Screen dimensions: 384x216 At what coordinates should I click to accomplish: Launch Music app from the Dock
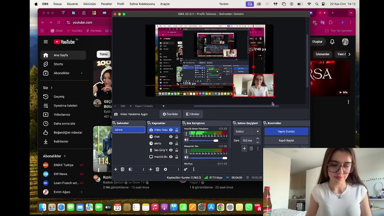click(x=155, y=207)
